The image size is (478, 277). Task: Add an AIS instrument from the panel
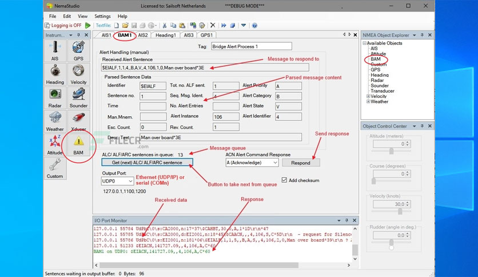55,51
